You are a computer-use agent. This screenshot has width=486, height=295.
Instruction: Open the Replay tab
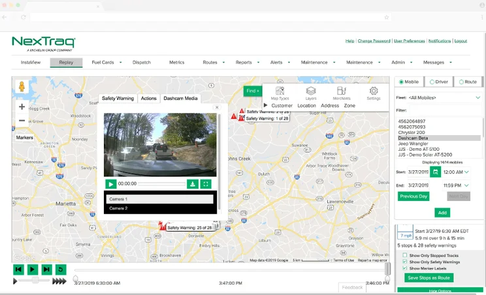[66, 63]
